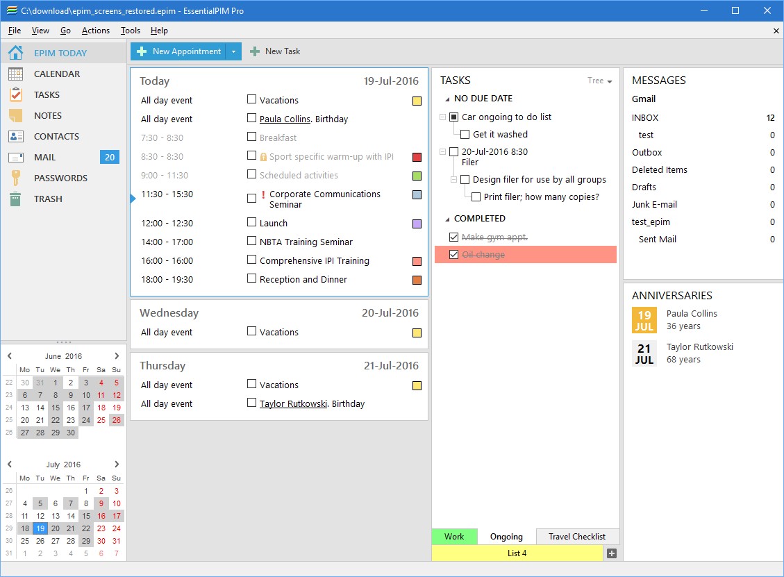The width and height of the screenshot is (784, 577).
Task: Uncheck the completed 'Make gym appt.' task
Action: (454, 237)
